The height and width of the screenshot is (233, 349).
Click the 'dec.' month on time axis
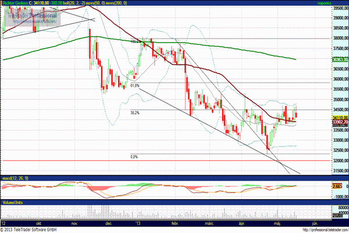tap(109, 223)
